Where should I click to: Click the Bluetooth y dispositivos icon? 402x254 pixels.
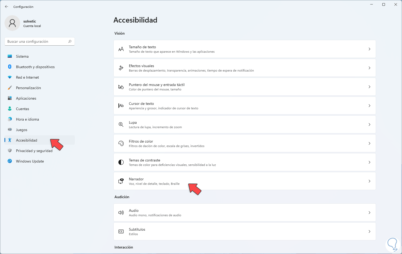coord(10,67)
